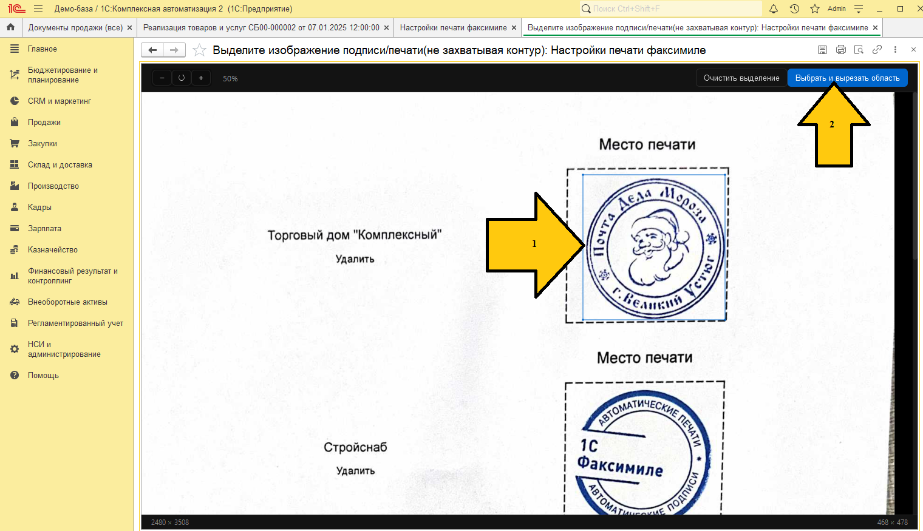The width and height of the screenshot is (923, 531).
Task: Click the Дед Мороз stamp image
Action: [x=655, y=248]
